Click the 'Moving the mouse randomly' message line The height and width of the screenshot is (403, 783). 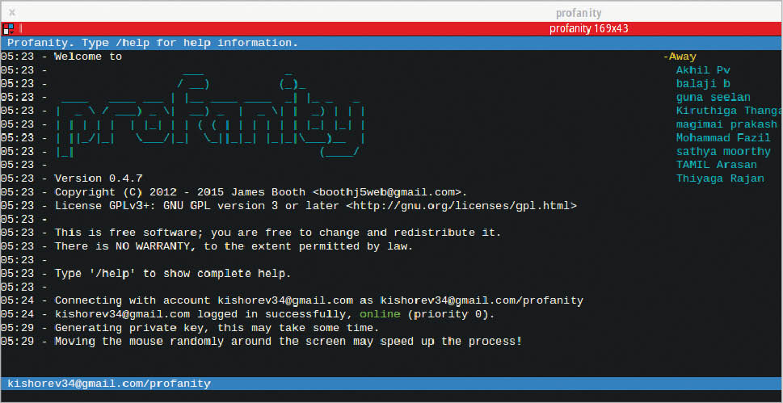(288, 342)
